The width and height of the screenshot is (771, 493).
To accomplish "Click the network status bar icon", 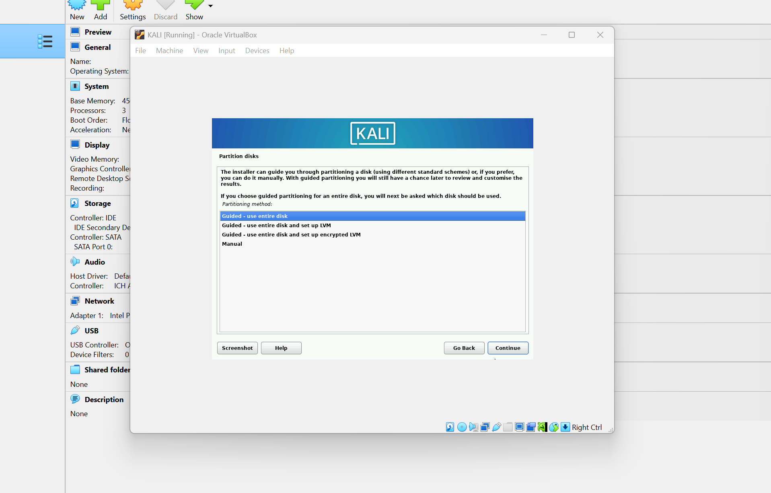I will [x=485, y=427].
